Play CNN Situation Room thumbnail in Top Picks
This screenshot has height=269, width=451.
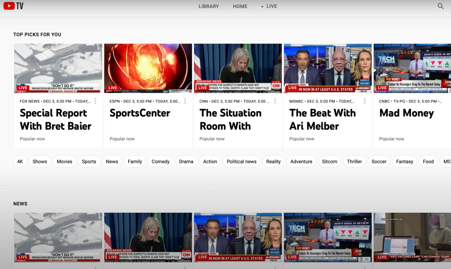[x=238, y=68]
